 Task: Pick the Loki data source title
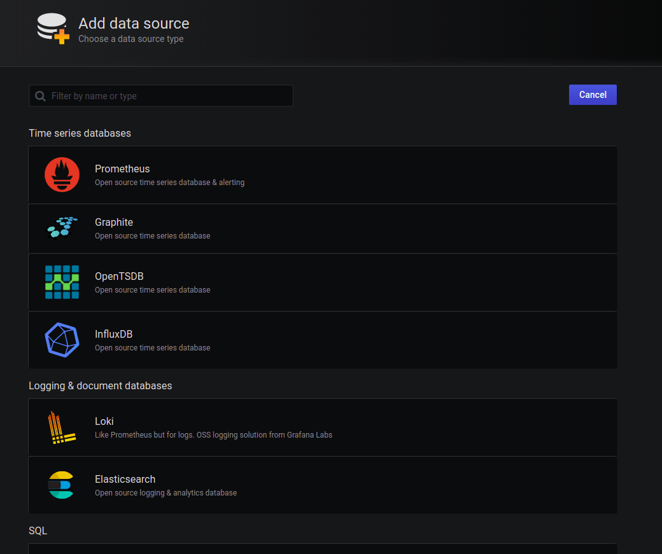tap(104, 422)
